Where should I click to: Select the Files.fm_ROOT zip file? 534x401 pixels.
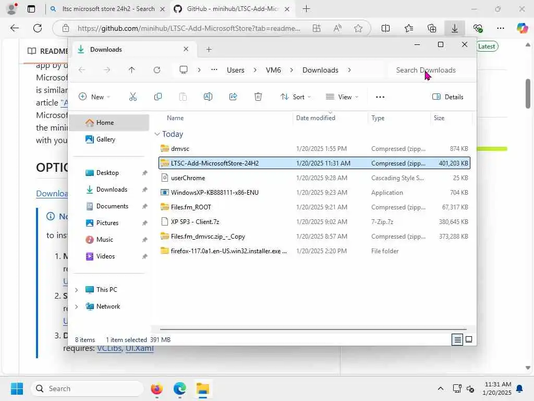tap(314, 207)
